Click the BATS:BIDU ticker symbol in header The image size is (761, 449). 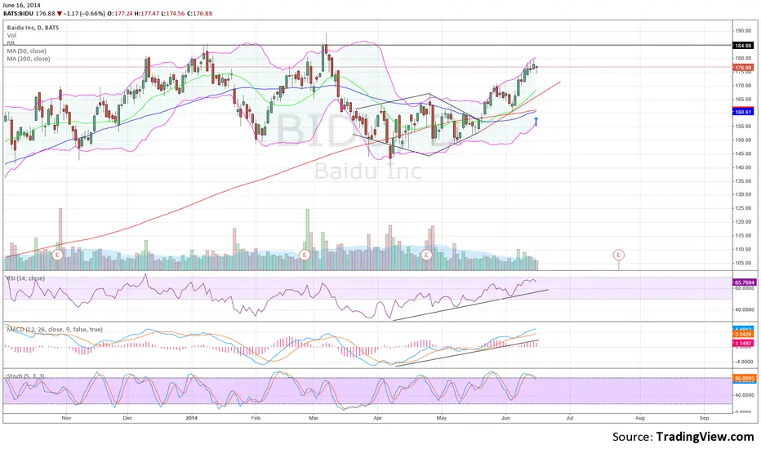tap(19, 14)
